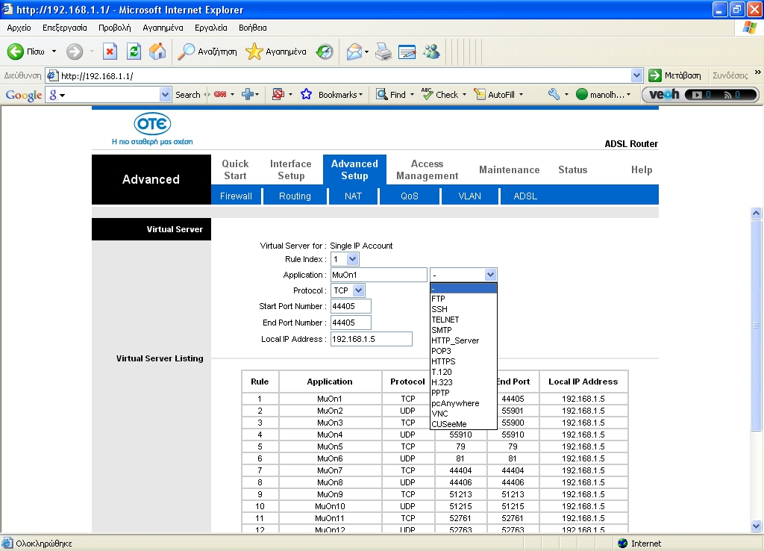Screen dimensions: 764x551
Task: Switch to the Maintenance tab
Action: (509, 169)
